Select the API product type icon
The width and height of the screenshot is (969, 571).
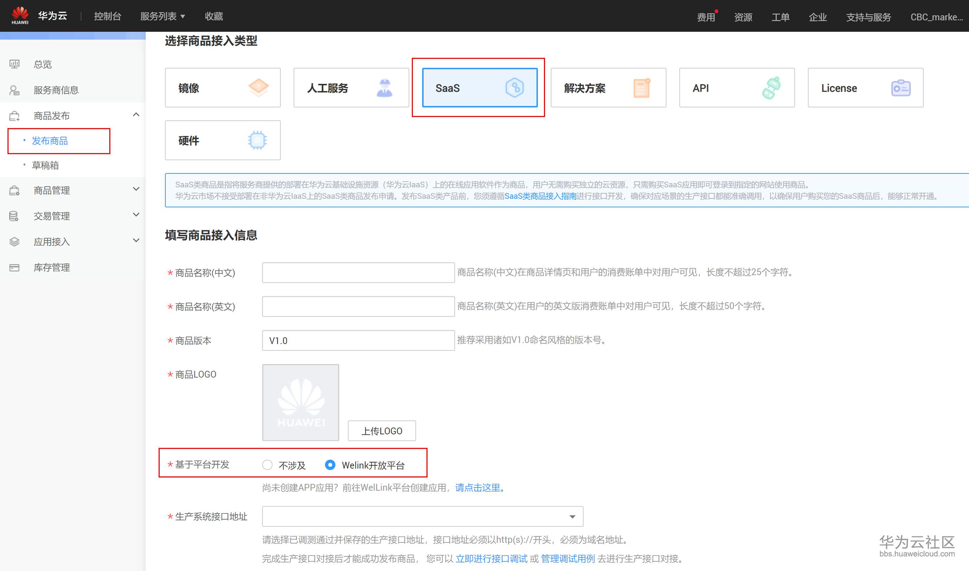(771, 88)
